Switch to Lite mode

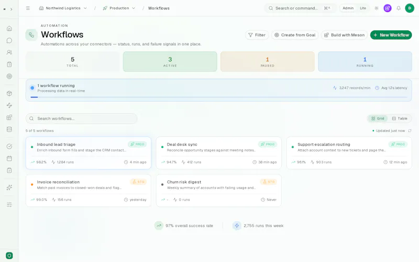362,8
